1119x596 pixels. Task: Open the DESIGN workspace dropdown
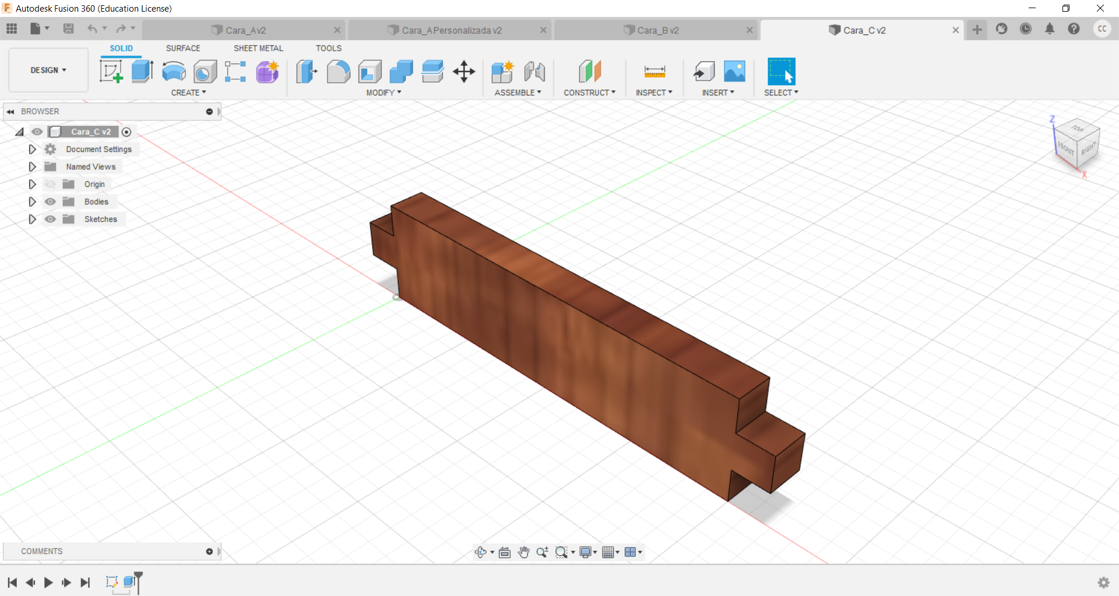48,70
